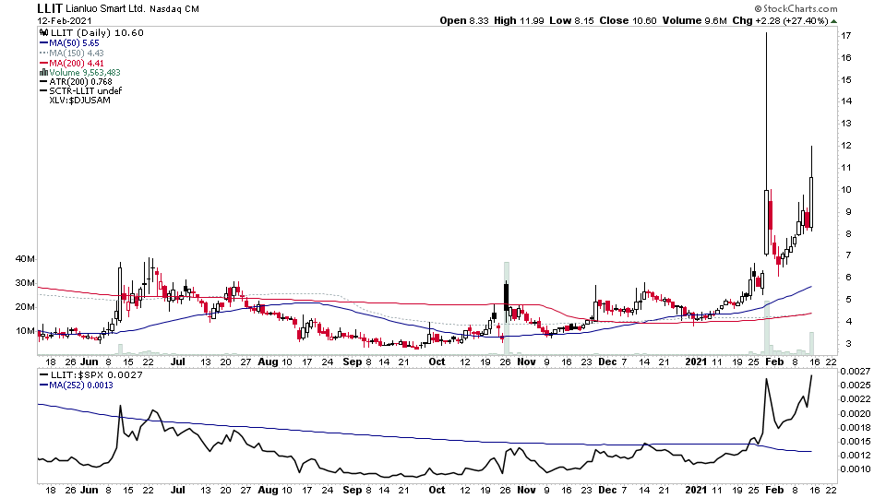
Task: Select Nov on the lower panel date axis
Action: [x=526, y=490]
